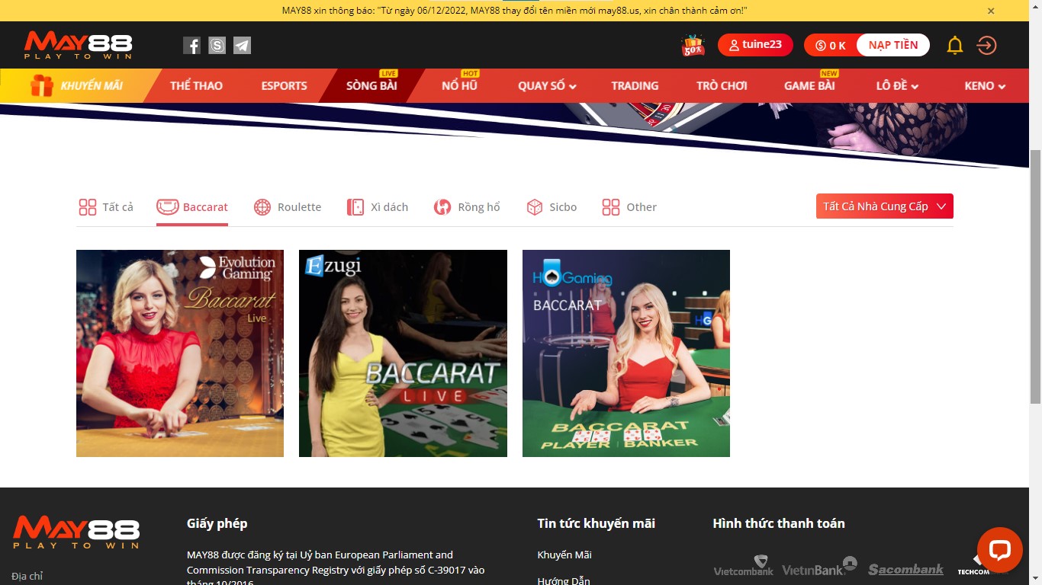Image resolution: width=1042 pixels, height=585 pixels.
Task: Click the 0 K balance display
Action: [x=831, y=45]
